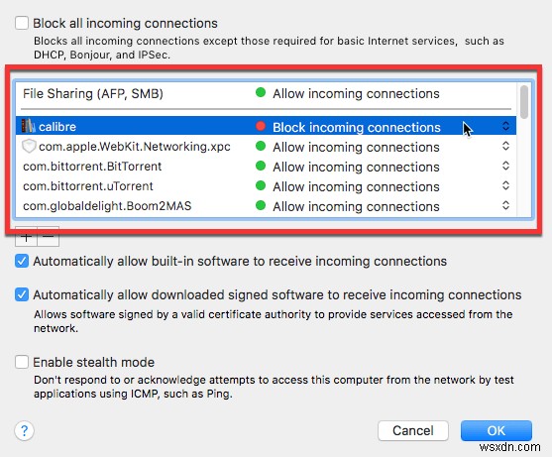Open help with the question mark icon
The image size is (552, 457).
coord(25,430)
